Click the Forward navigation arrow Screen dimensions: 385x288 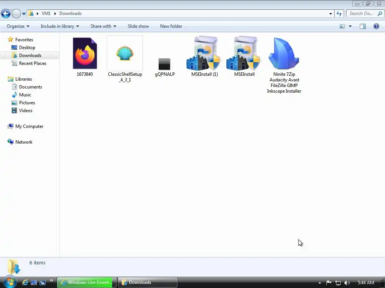click(16, 13)
